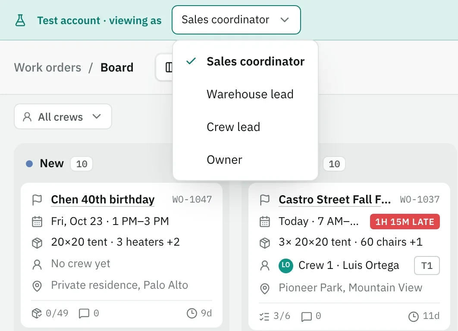Viewport: 458px width, 331px height.
Task: Click the packed items icon showing 0/49
Action: coord(37,313)
